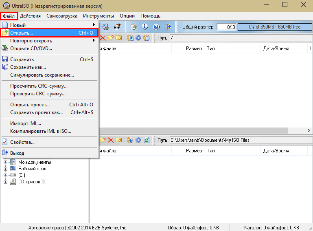Click the exit door icon in toolbar

click(x=168, y=27)
